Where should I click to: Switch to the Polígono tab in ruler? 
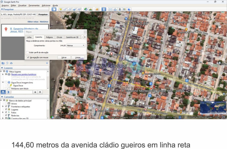click(49, 37)
